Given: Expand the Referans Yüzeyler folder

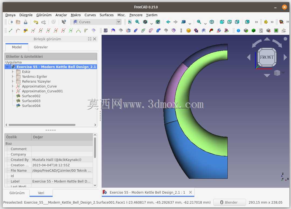Looking at the screenshot, I should pyautogui.click(x=12, y=81).
